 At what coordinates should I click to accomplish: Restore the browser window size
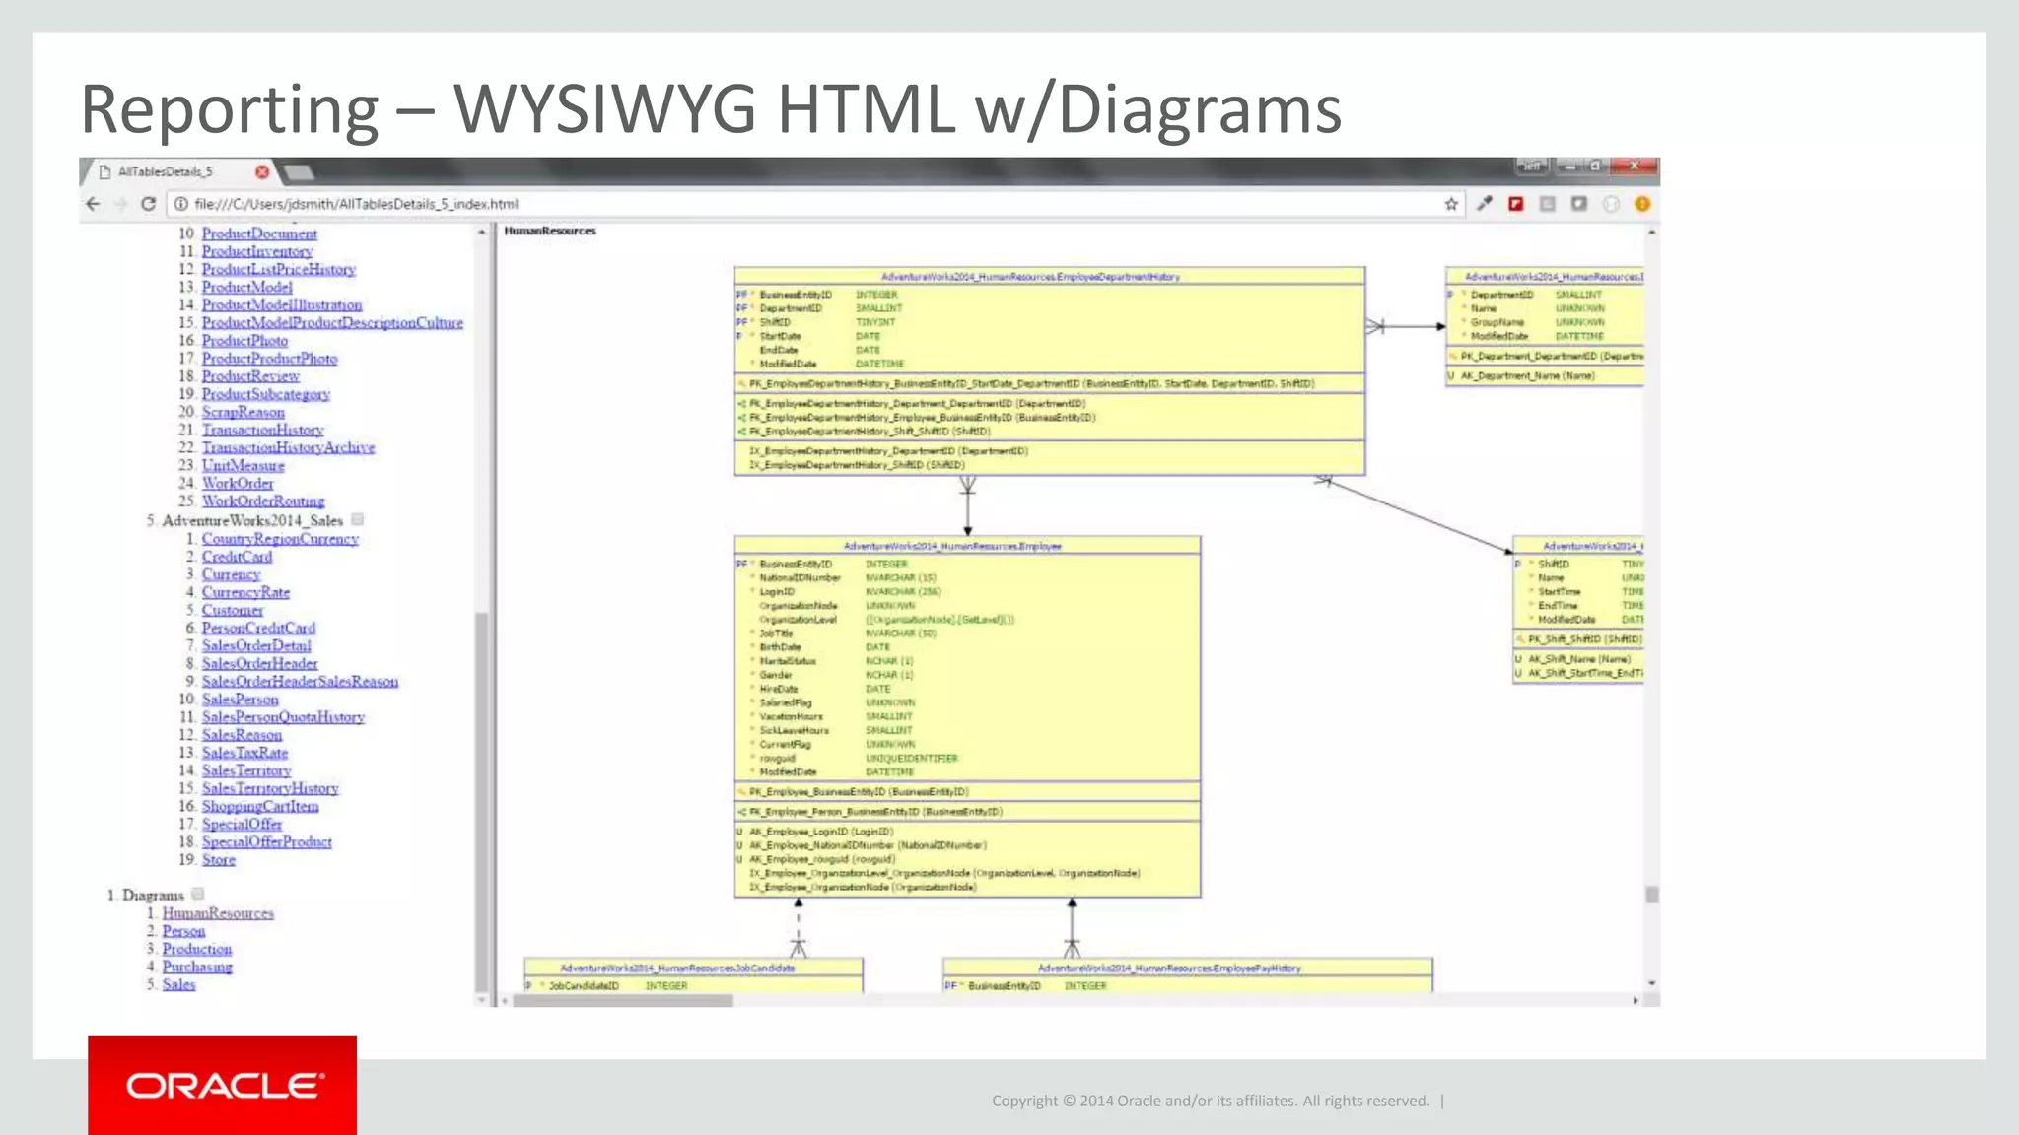[x=1596, y=166]
